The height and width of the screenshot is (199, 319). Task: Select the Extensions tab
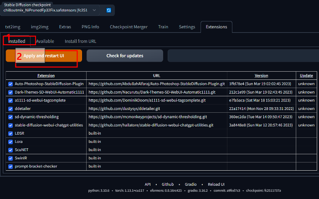216,27
